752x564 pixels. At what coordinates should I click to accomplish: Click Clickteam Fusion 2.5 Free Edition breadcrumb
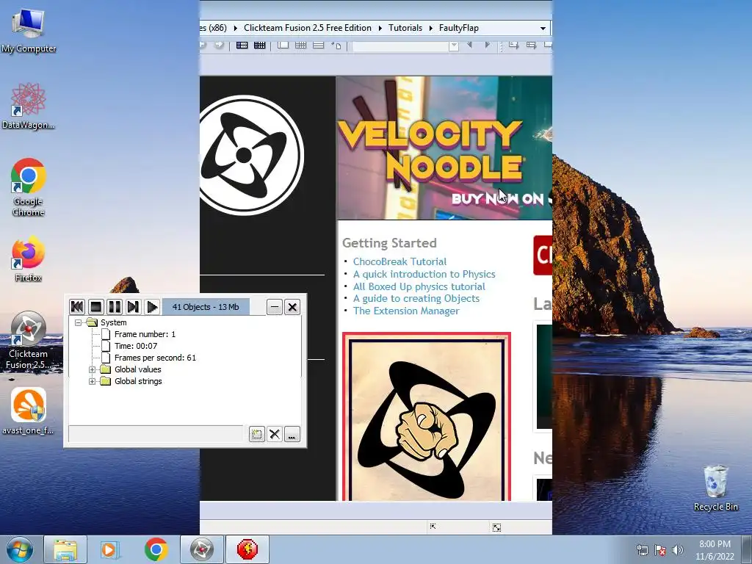308,28
